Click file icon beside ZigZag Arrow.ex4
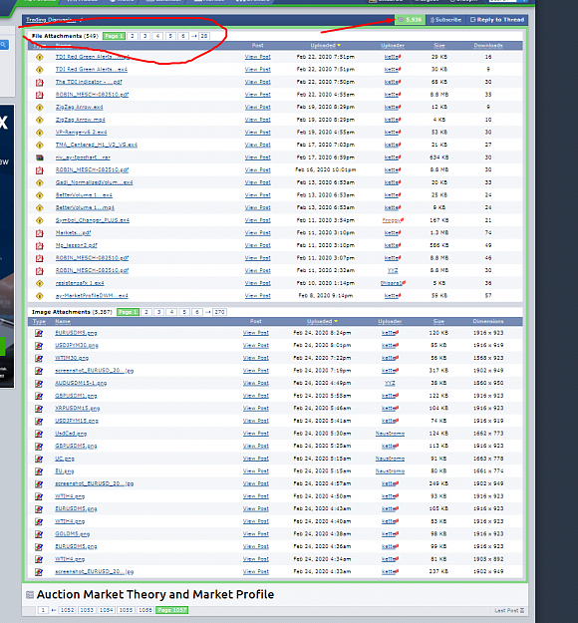The image size is (578, 623). point(39,108)
